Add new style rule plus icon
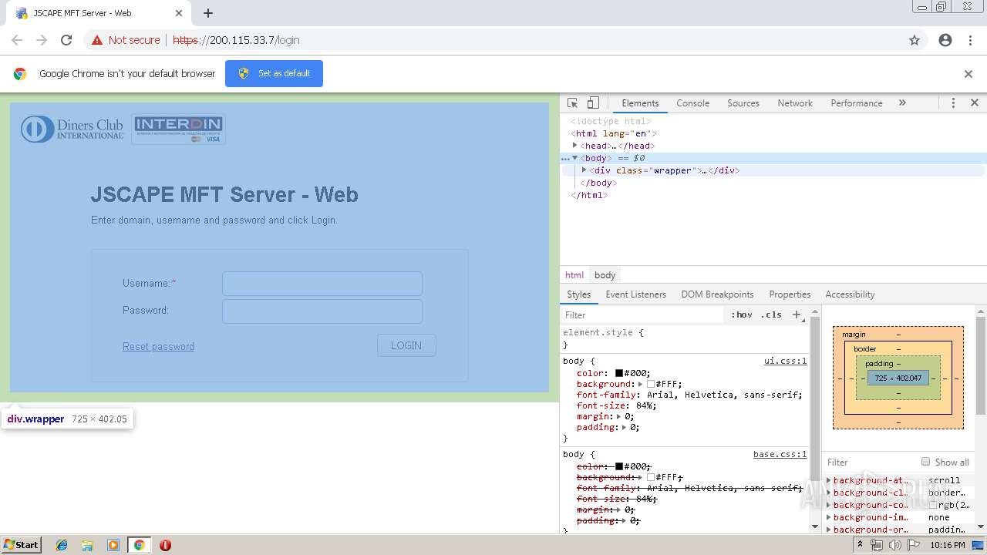 (x=797, y=314)
